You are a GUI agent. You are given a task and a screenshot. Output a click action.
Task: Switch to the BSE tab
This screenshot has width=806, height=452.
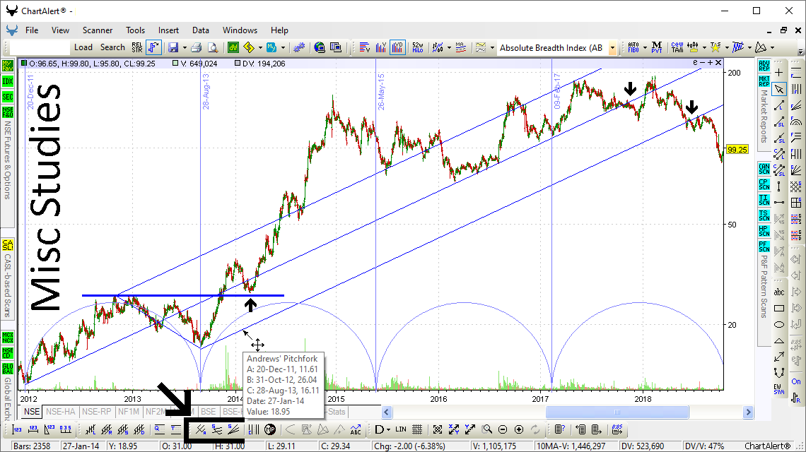click(x=208, y=412)
